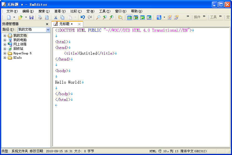Click the Print icon in toolbar
Screen dimensions: 232x155
pos(40,17)
